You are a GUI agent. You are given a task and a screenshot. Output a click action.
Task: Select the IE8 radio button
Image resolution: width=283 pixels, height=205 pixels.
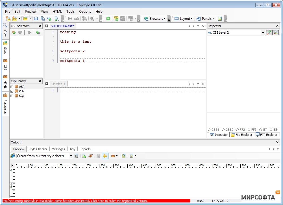pos(271,130)
